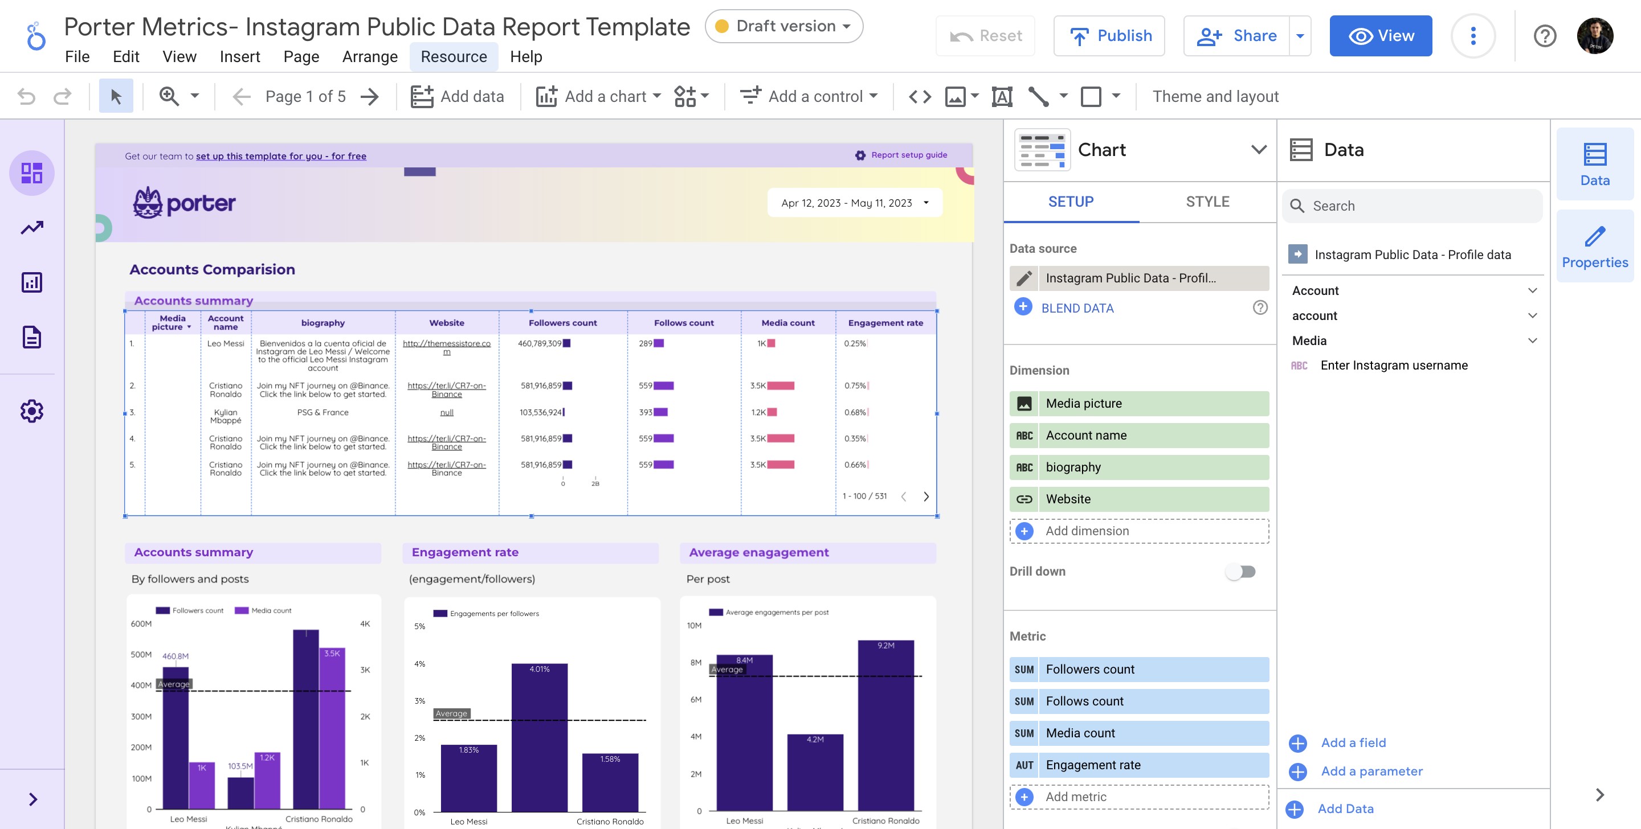Open the Draft version dropdown

click(x=783, y=26)
